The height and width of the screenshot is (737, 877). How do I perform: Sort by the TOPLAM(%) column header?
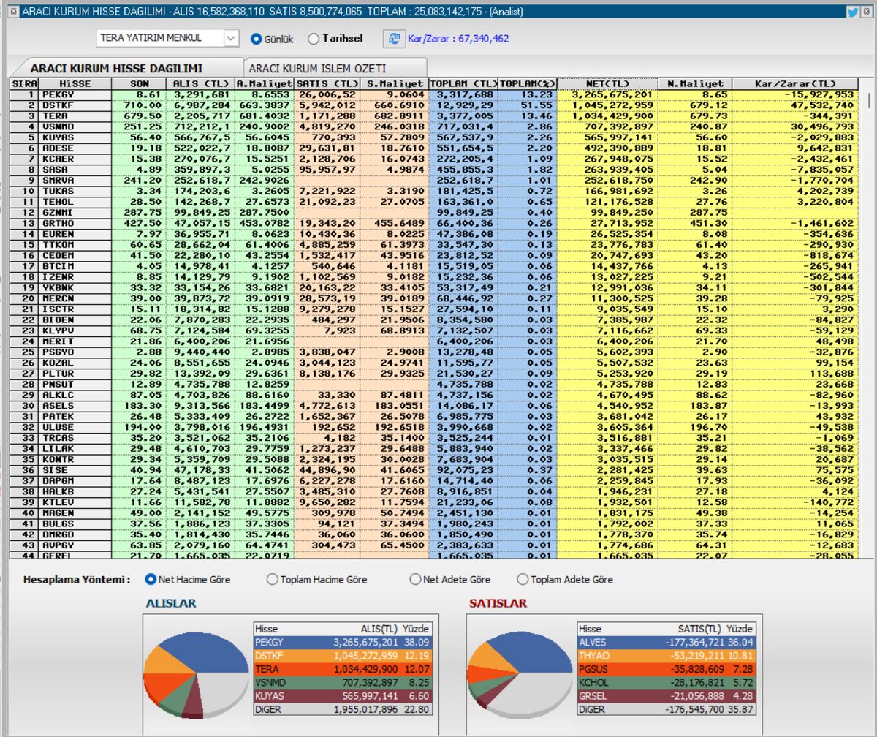point(528,84)
